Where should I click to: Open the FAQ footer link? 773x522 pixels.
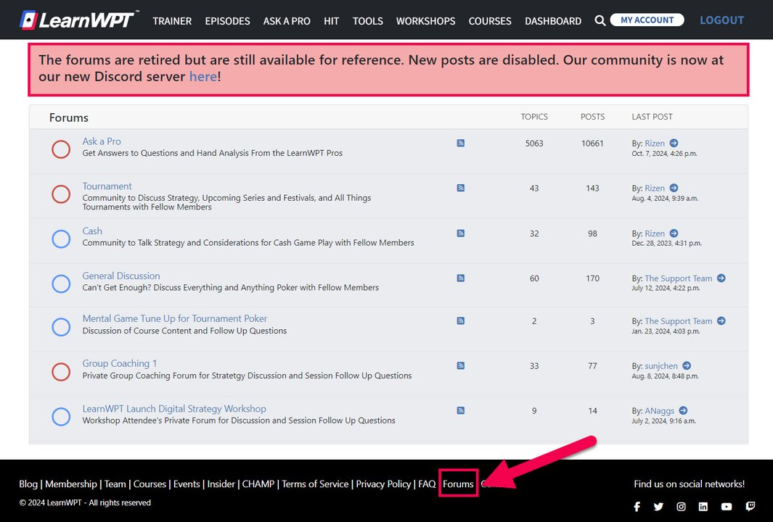[427, 484]
